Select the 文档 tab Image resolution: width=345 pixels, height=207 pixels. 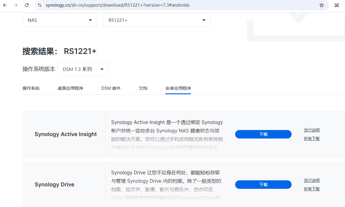[143, 88]
